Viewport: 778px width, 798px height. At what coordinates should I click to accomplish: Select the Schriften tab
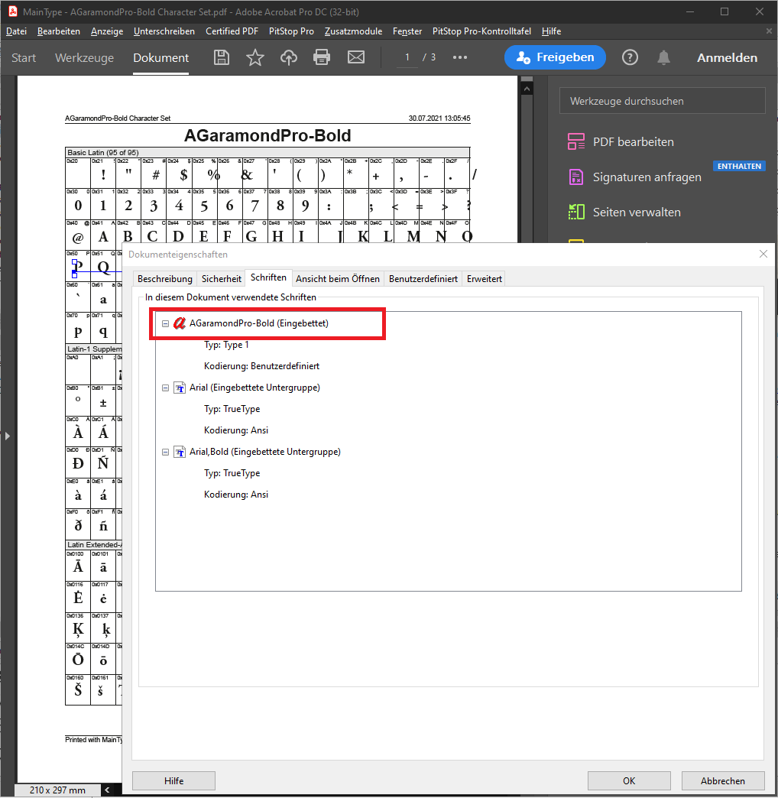point(268,277)
